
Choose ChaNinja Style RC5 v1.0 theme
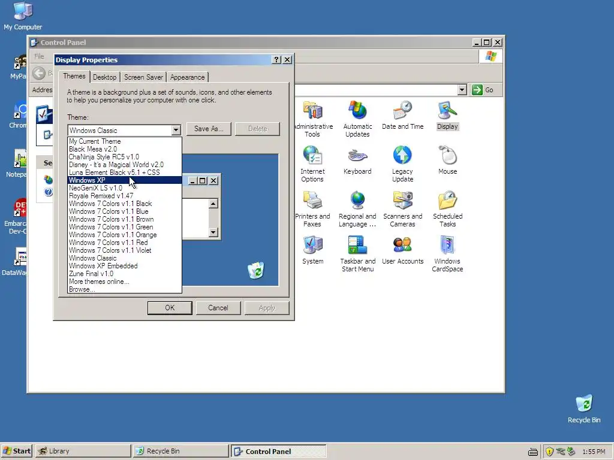click(x=125, y=157)
